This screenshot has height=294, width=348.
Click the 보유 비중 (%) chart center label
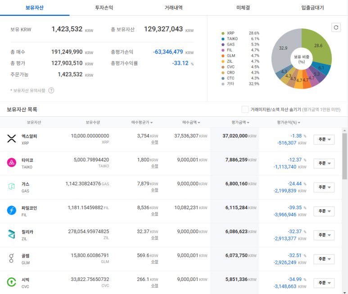pos(302,59)
